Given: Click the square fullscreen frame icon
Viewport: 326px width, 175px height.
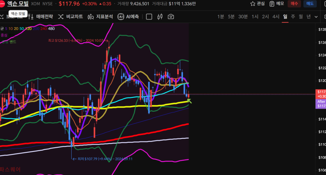Looking at the screenshot, I should pos(149,17).
